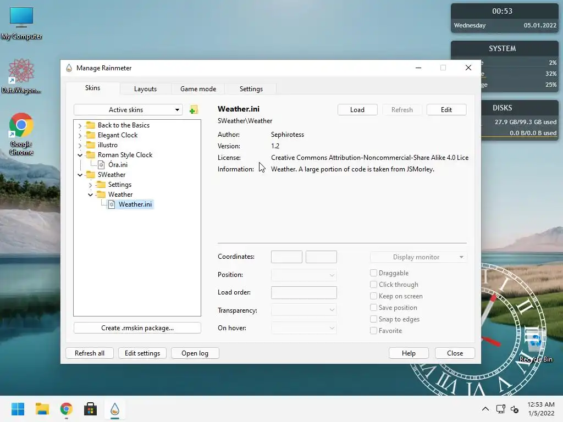563x422 pixels.
Task: Expand the Back to the Basics folder
Action: click(x=80, y=126)
